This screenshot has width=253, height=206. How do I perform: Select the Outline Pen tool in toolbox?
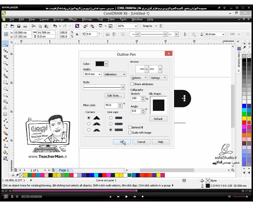click(5, 146)
